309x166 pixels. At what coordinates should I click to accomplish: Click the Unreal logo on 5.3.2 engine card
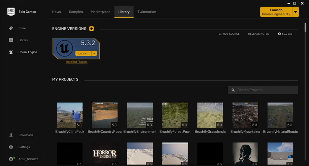(x=65, y=48)
